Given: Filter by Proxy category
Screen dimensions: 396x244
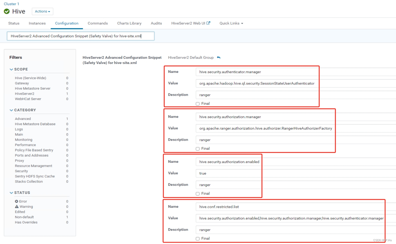Looking at the screenshot, I should click(20, 161).
